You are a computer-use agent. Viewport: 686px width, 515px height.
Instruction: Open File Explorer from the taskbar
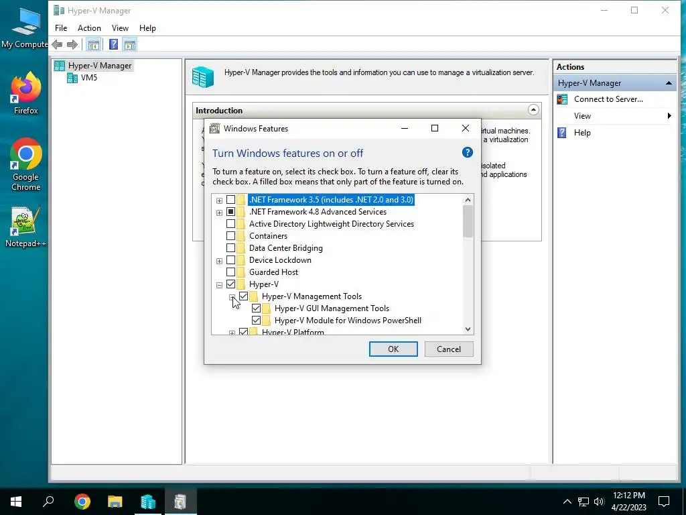[115, 502]
